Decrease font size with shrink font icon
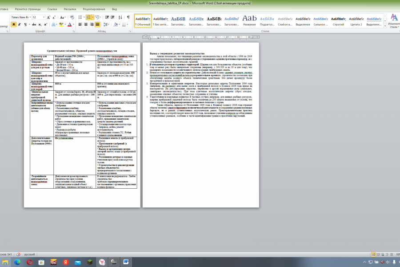This screenshot has width=400, height=267. [x=54, y=17]
